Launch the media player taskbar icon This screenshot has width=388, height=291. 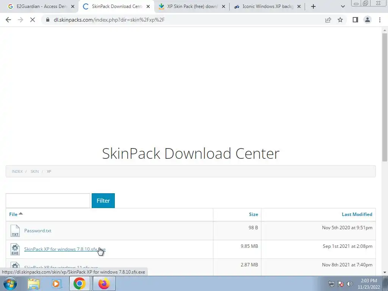(56, 283)
